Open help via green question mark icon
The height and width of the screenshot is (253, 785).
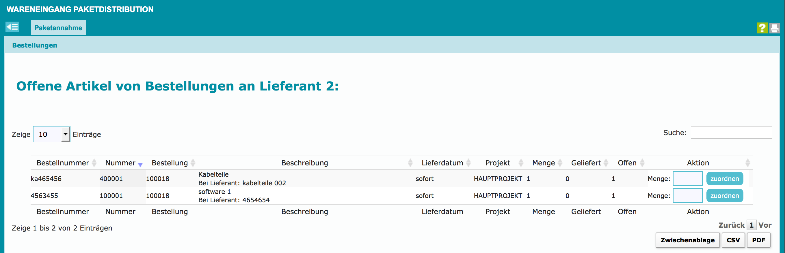point(762,28)
